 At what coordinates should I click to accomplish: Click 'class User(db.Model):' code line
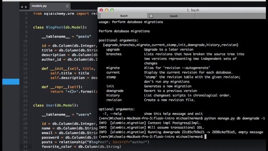point(56,105)
